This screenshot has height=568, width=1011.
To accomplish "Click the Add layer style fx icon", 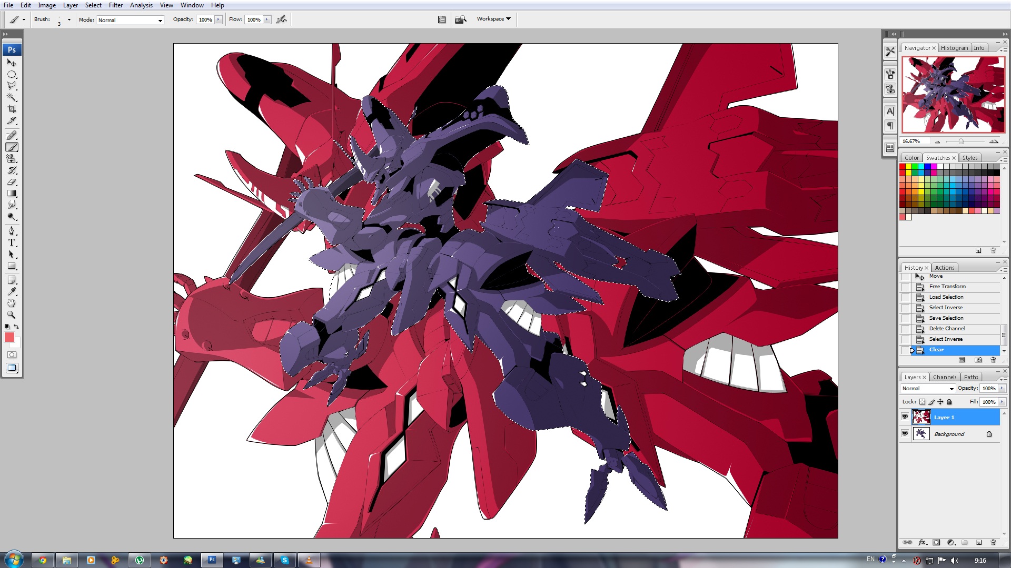I will tap(922, 542).
